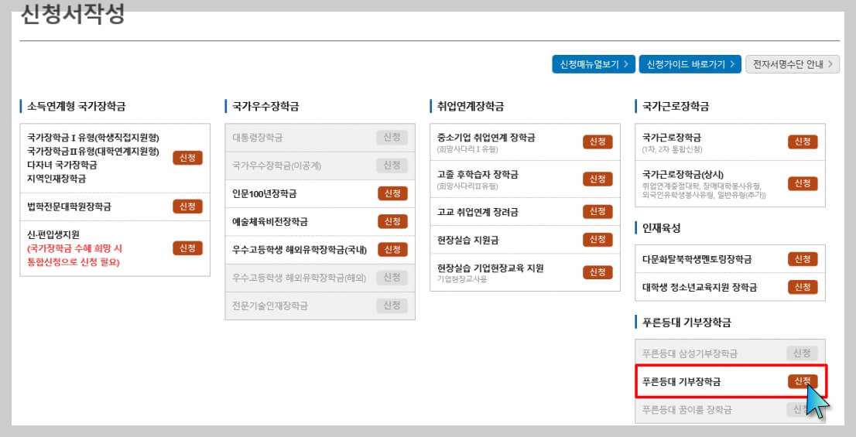The width and height of the screenshot is (856, 437).
Task: Click the 취업연계장학금 section heading
Action: pyautogui.click(x=470, y=107)
